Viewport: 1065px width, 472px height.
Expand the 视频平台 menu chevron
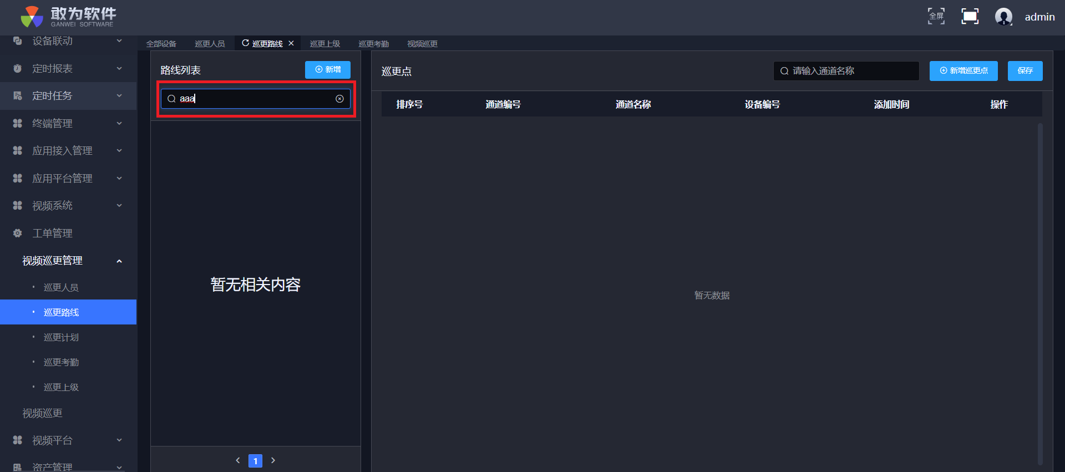[119, 440]
